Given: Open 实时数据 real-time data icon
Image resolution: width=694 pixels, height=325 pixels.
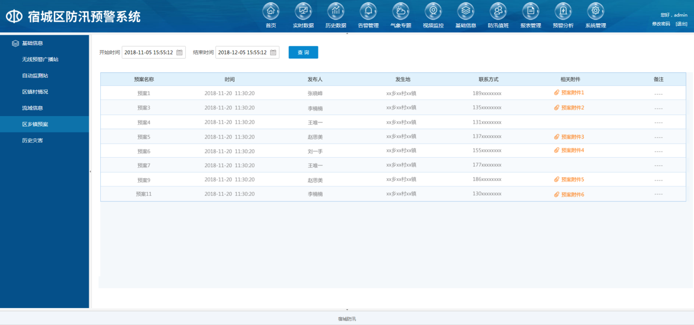Looking at the screenshot, I should (303, 11).
